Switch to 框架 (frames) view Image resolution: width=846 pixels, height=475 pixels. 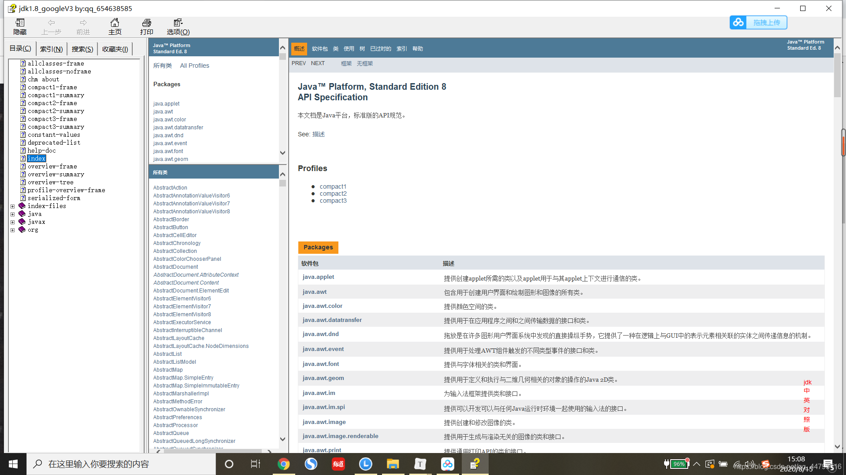tap(346, 63)
